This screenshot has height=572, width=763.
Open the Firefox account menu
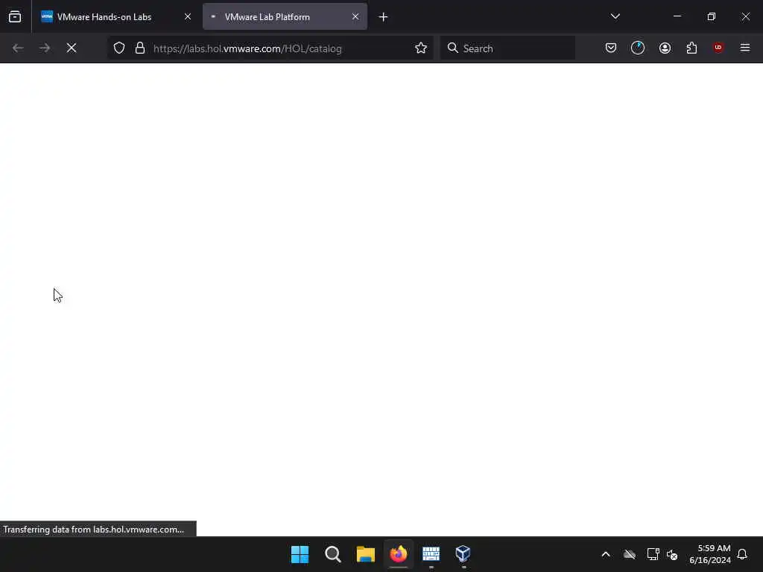[x=665, y=48]
